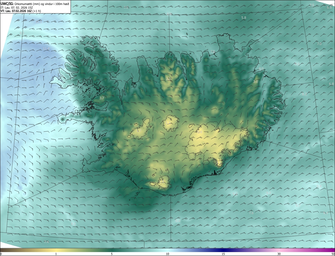
Task: Click the 9.8 value label on the map
Action: point(319,186)
